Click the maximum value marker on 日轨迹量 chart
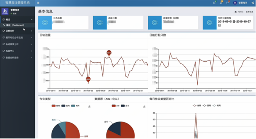 point(109,53)
